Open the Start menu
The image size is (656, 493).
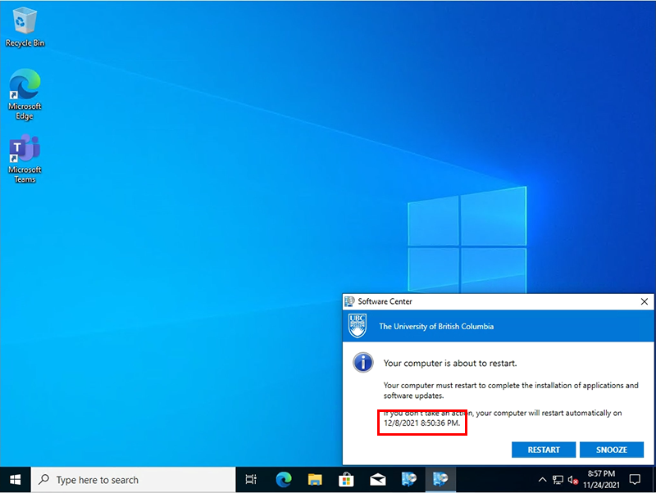(15, 479)
